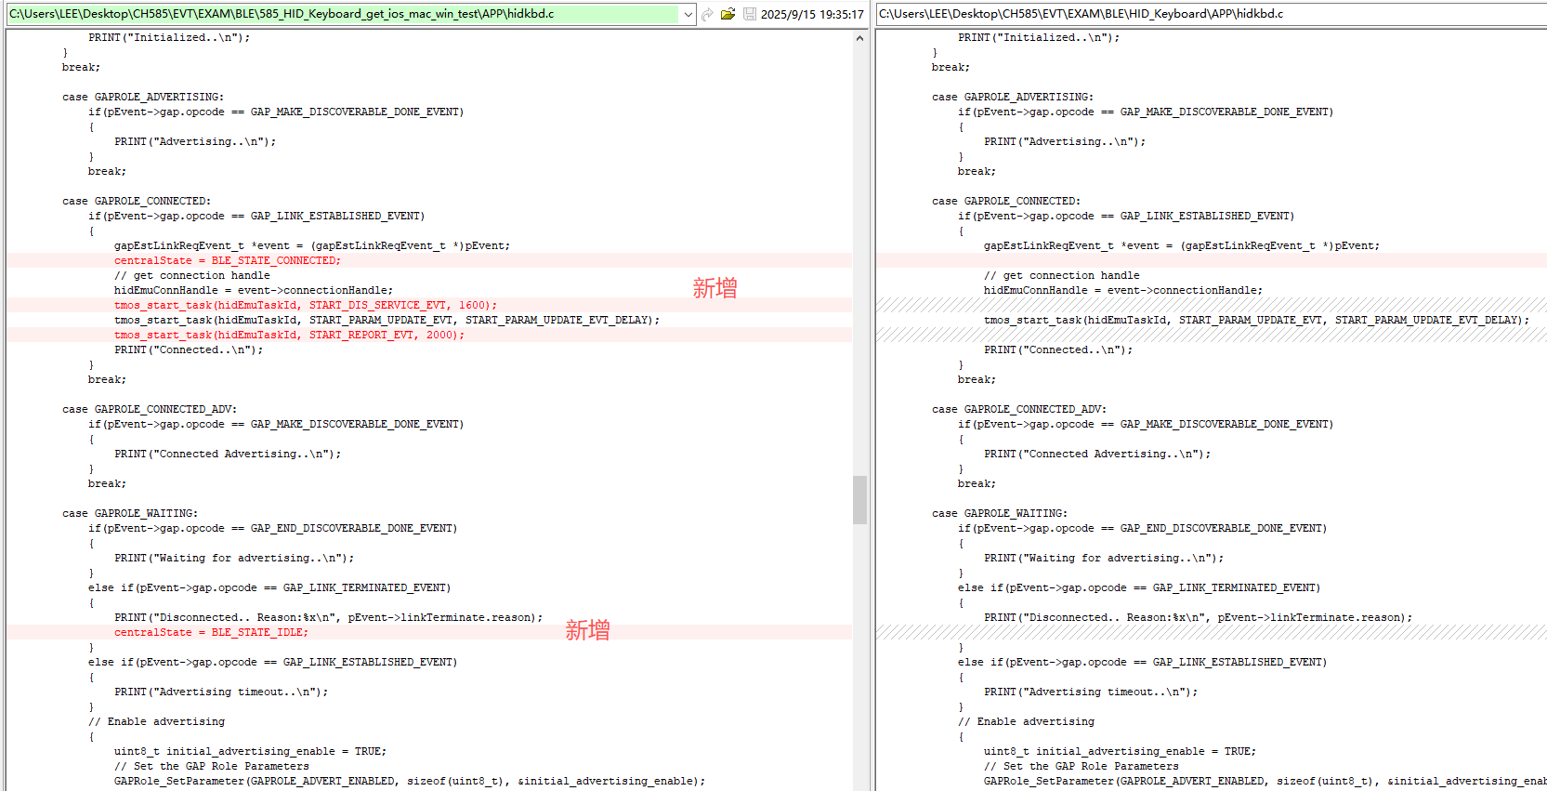This screenshot has height=791, width=1547.
Task: Click PRINT("Waiting for advertising..\n") in right pane
Action: tap(1104, 558)
